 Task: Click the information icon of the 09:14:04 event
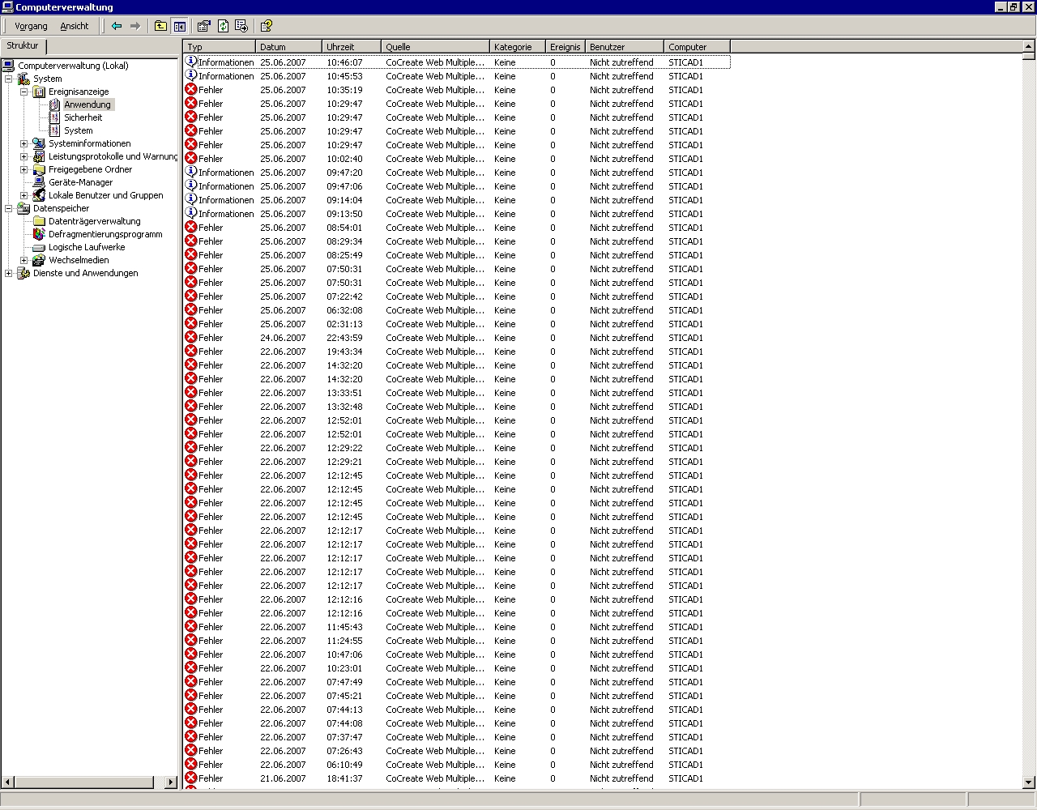tap(191, 199)
